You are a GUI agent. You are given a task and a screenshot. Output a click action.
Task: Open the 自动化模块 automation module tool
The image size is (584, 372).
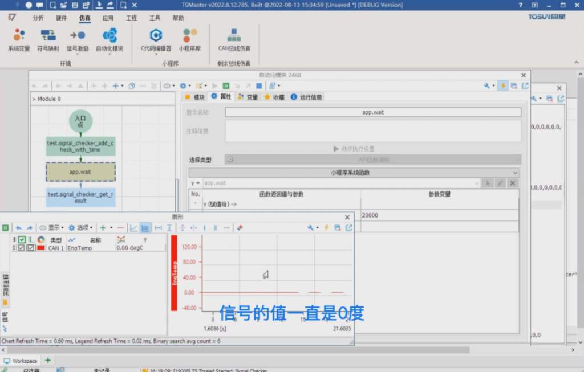point(109,40)
